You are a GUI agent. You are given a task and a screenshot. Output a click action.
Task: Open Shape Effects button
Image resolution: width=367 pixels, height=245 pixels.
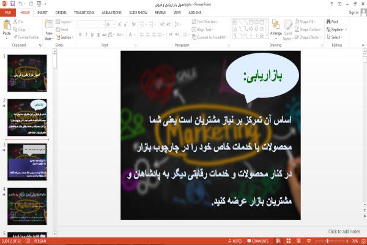308,37
